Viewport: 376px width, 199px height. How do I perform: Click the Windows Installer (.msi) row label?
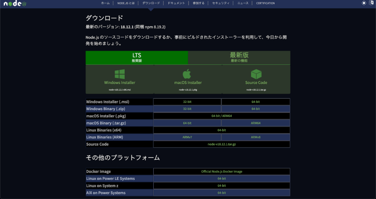[x=108, y=102]
